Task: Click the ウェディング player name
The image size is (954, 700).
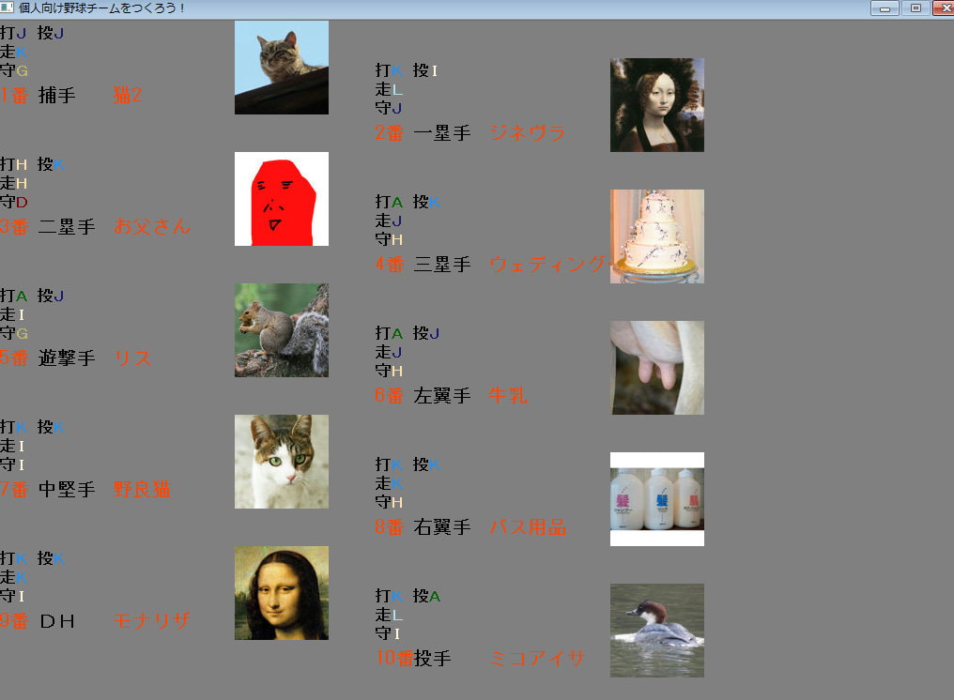Action: pyautogui.click(x=546, y=265)
